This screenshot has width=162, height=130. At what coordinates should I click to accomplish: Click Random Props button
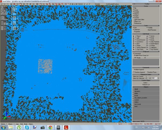click(152, 72)
